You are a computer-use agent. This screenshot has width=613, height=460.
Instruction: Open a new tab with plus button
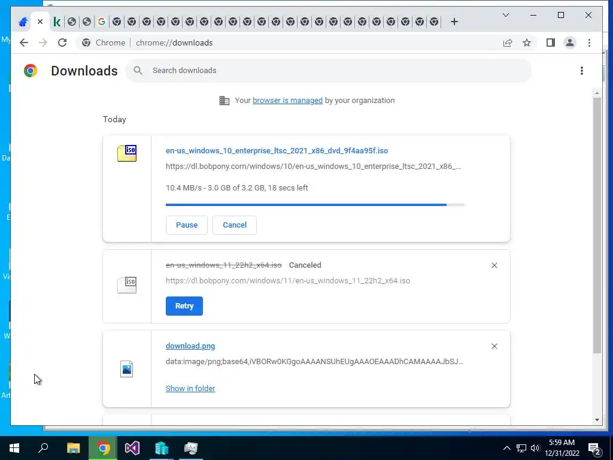tap(454, 22)
